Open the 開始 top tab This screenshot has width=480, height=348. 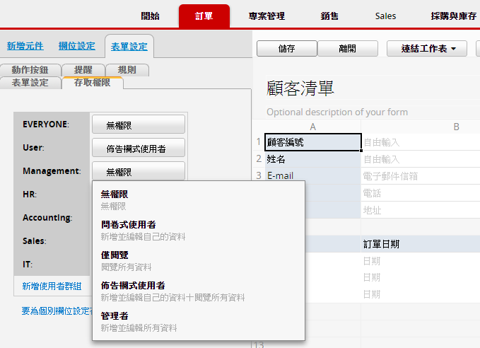150,16
